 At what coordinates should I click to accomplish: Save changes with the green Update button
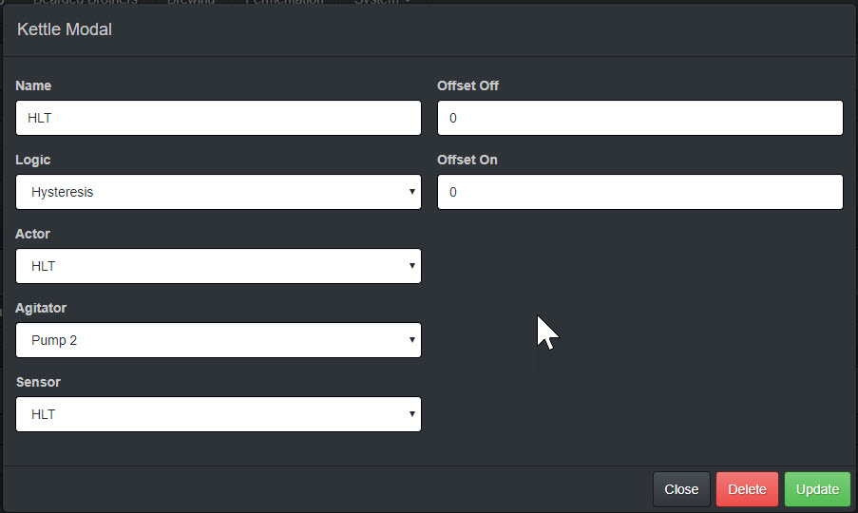pos(817,489)
